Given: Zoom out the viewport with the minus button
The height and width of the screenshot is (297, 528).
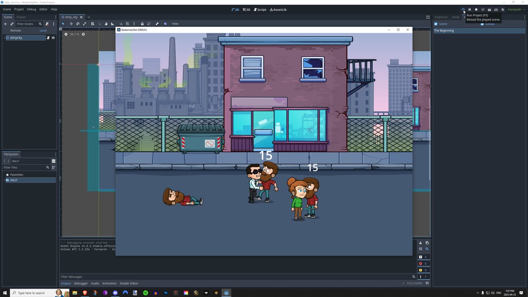Looking at the screenshot, I should (66, 34).
